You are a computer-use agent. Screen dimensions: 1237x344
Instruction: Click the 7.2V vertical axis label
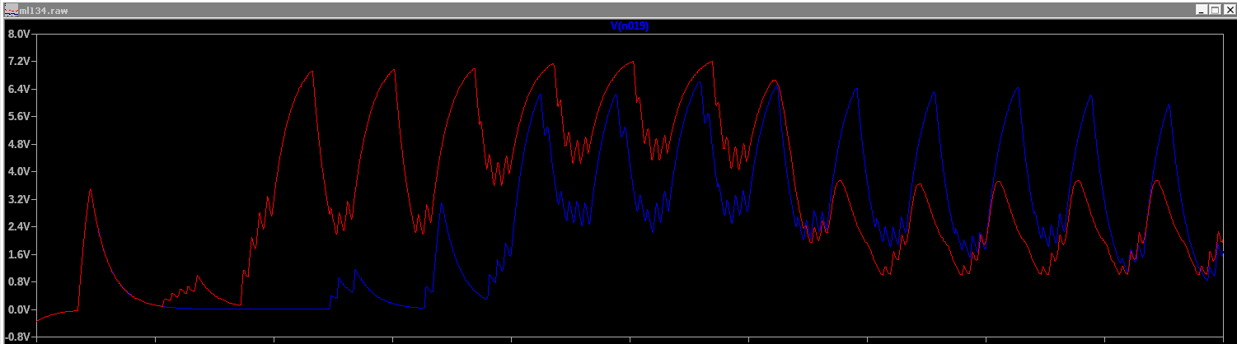(x=18, y=62)
